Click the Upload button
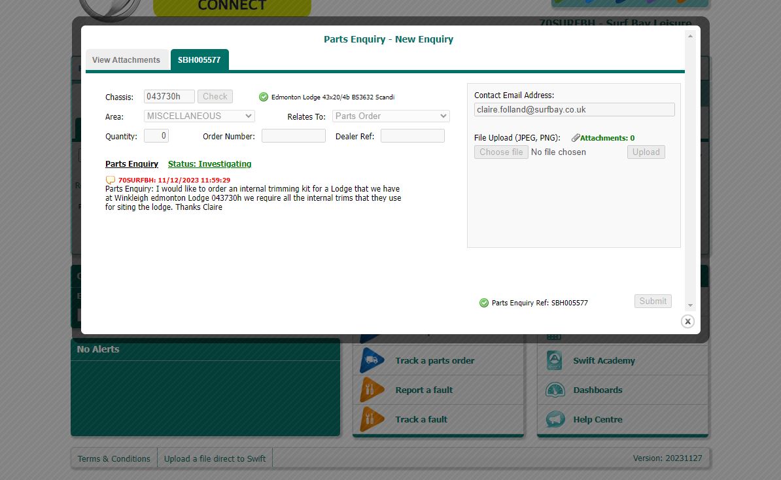 point(646,152)
